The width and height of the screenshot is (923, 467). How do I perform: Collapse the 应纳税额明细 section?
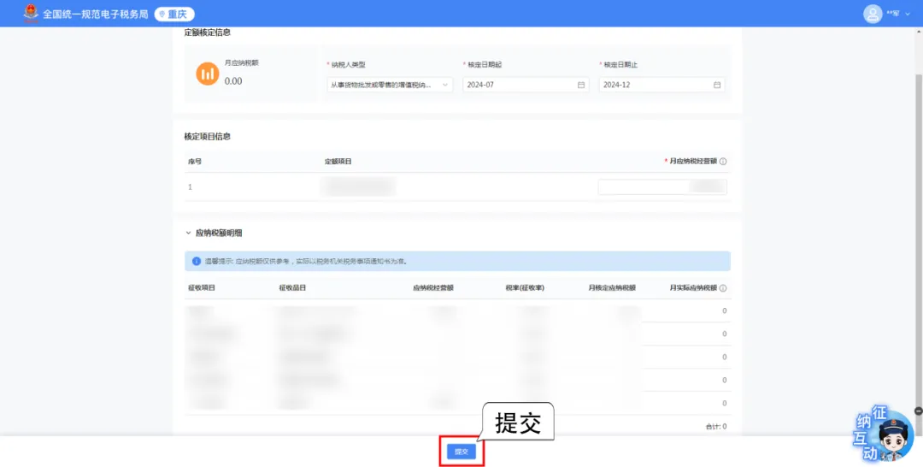(x=188, y=233)
